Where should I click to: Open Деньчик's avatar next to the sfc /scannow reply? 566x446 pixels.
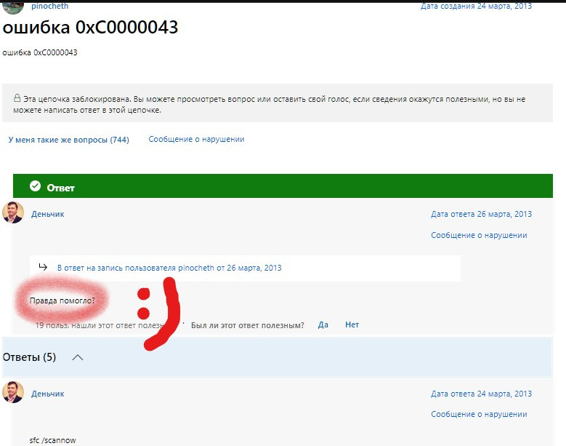[13, 393]
